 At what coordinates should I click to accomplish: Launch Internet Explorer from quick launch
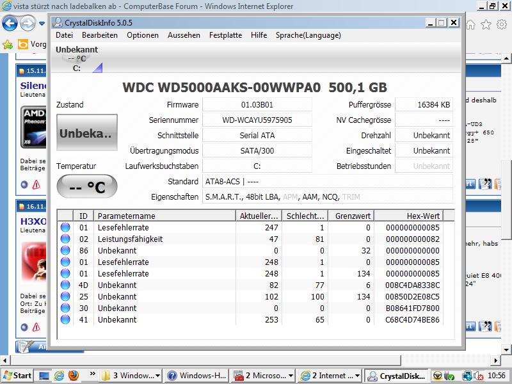[59, 376]
